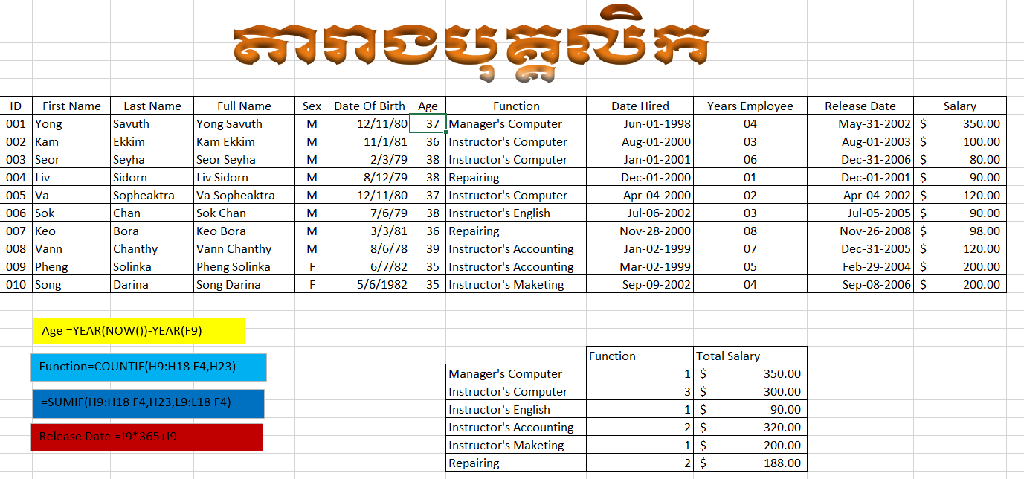This screenshot has width=1024, height=479.
Task: Select release date cell Nov-26-2008
Action: click(860, 231)
